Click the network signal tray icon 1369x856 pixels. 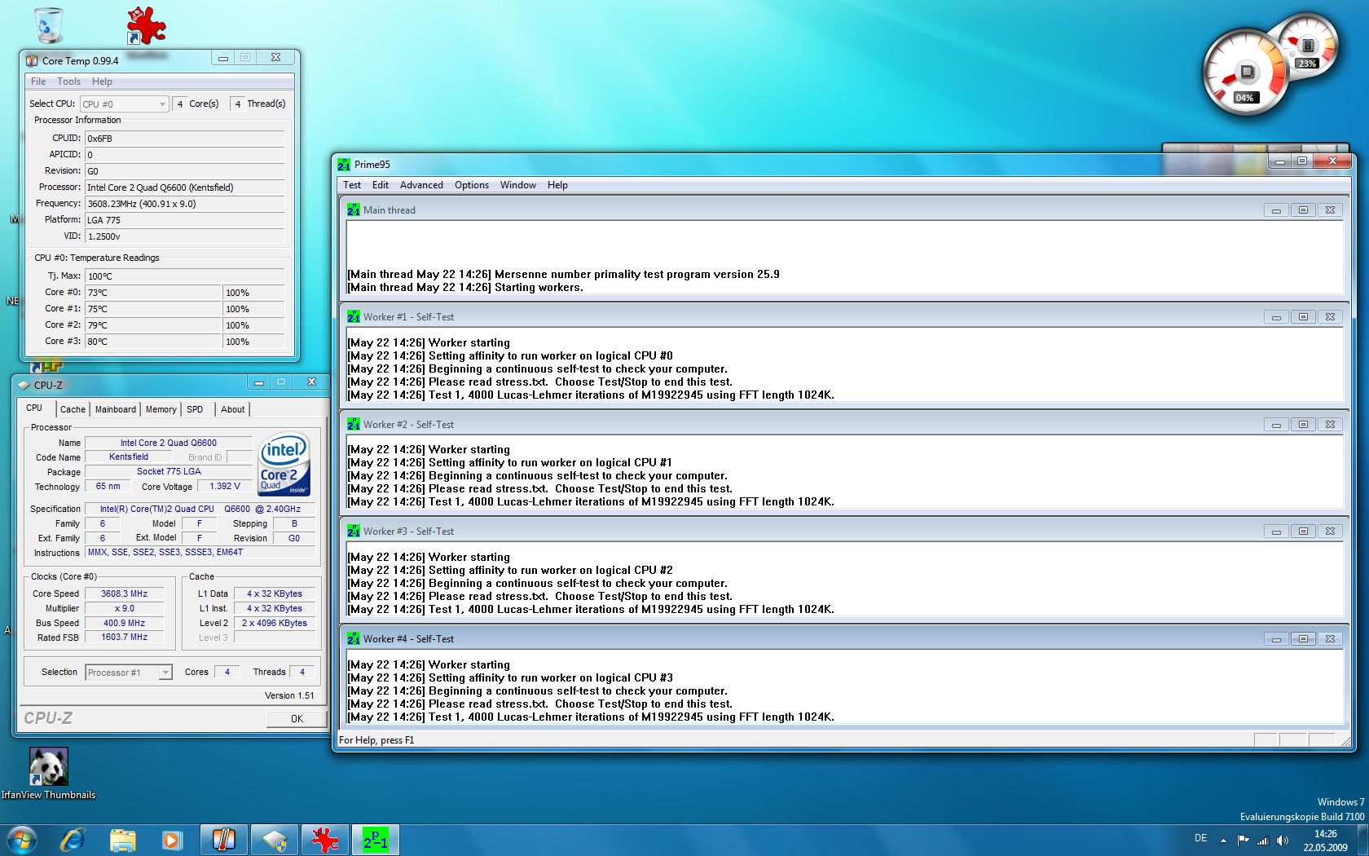pos(1263,840)
